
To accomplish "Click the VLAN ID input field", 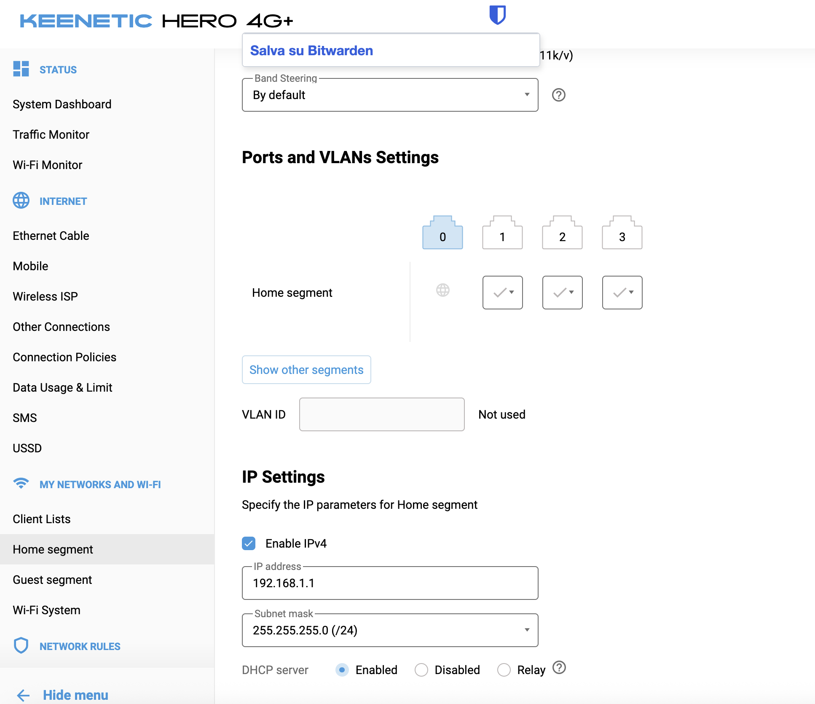I will [382, 414].
